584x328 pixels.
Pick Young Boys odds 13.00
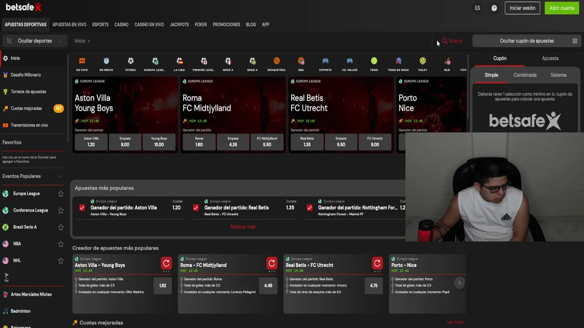(x=159, y=142)
